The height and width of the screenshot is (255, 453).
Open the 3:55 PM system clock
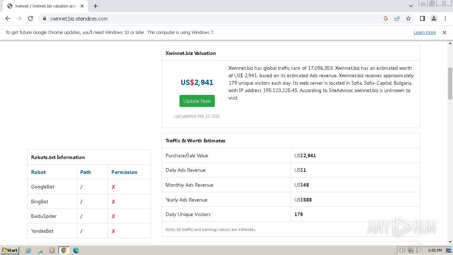coord(435,250)
